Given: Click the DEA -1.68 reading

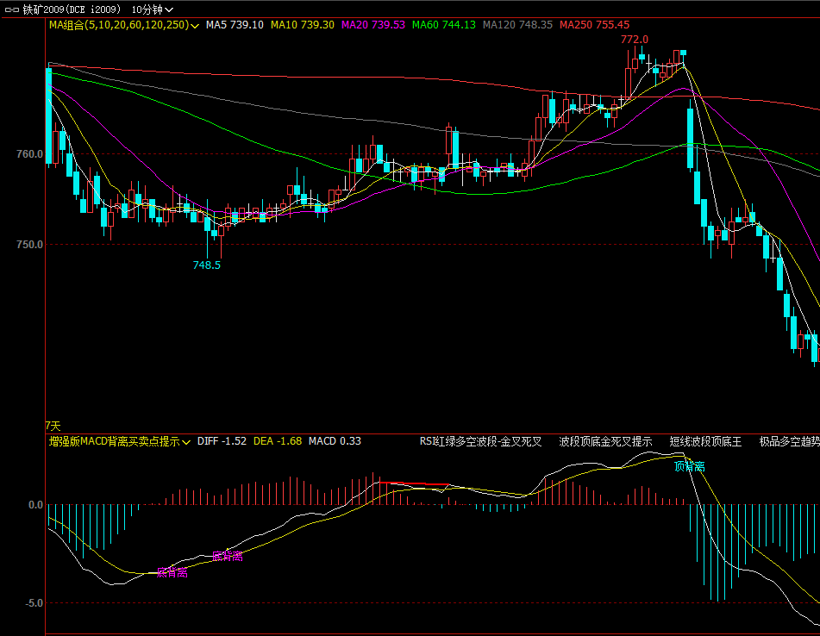Looking at the screenshot, I should coord(278,441).
